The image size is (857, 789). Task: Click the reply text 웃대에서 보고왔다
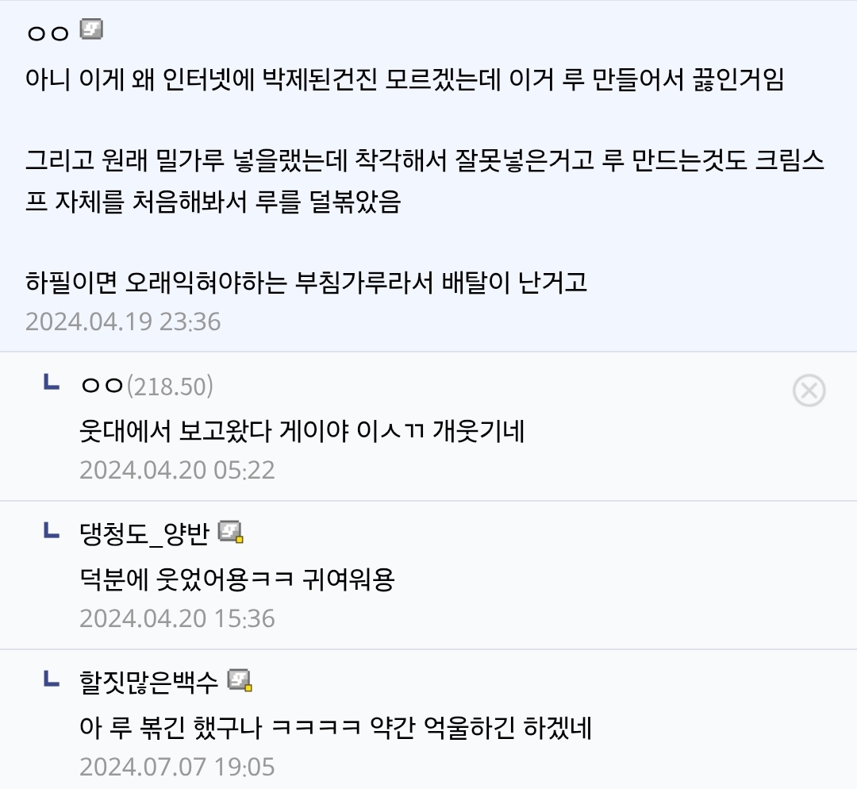tap(302, 431)
